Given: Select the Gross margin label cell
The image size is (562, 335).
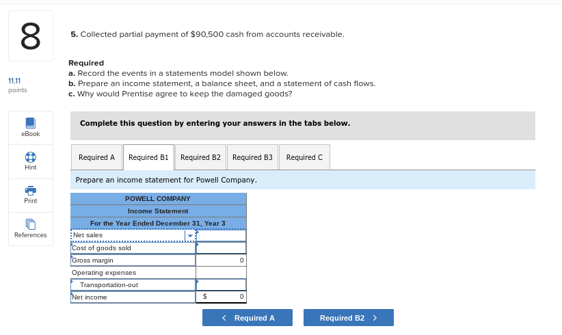Looking at the screenshot, I should [133, 260].
